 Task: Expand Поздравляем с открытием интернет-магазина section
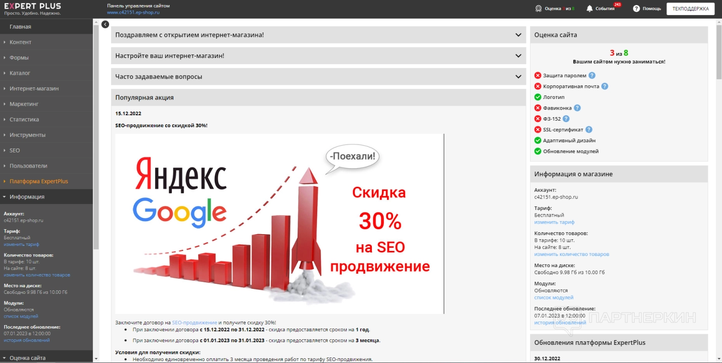click(x=318, y=35)
